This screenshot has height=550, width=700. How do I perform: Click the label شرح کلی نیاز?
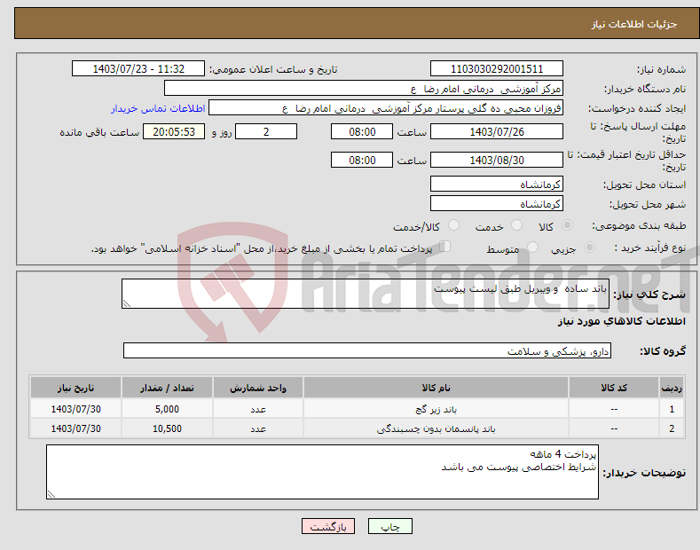[649, 295]
